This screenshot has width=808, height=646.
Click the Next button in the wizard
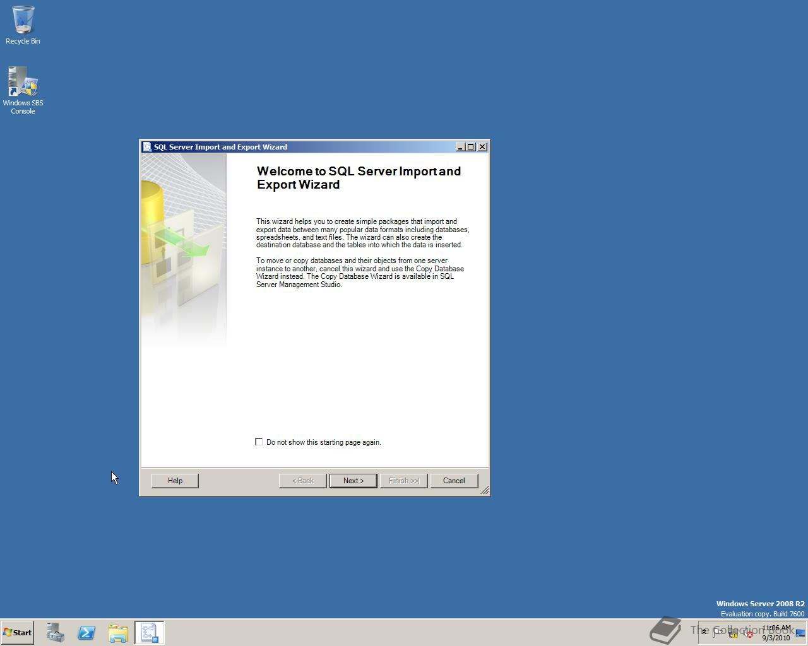(x=353, y=481)
